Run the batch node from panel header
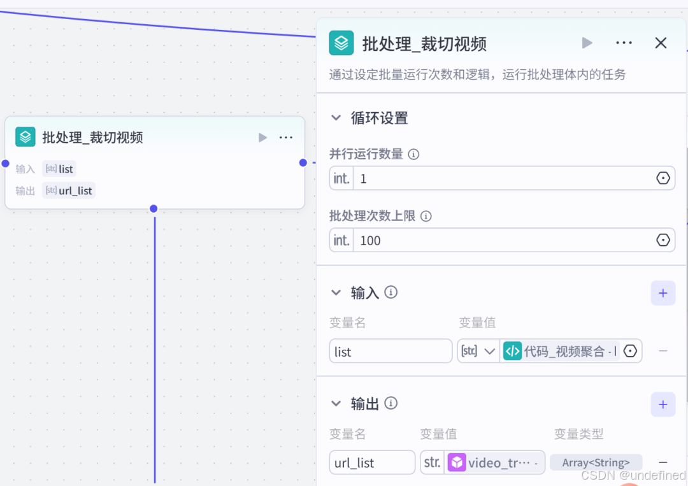Image resolution: width=688 pixels, height=486 pixels. (587, 43)
